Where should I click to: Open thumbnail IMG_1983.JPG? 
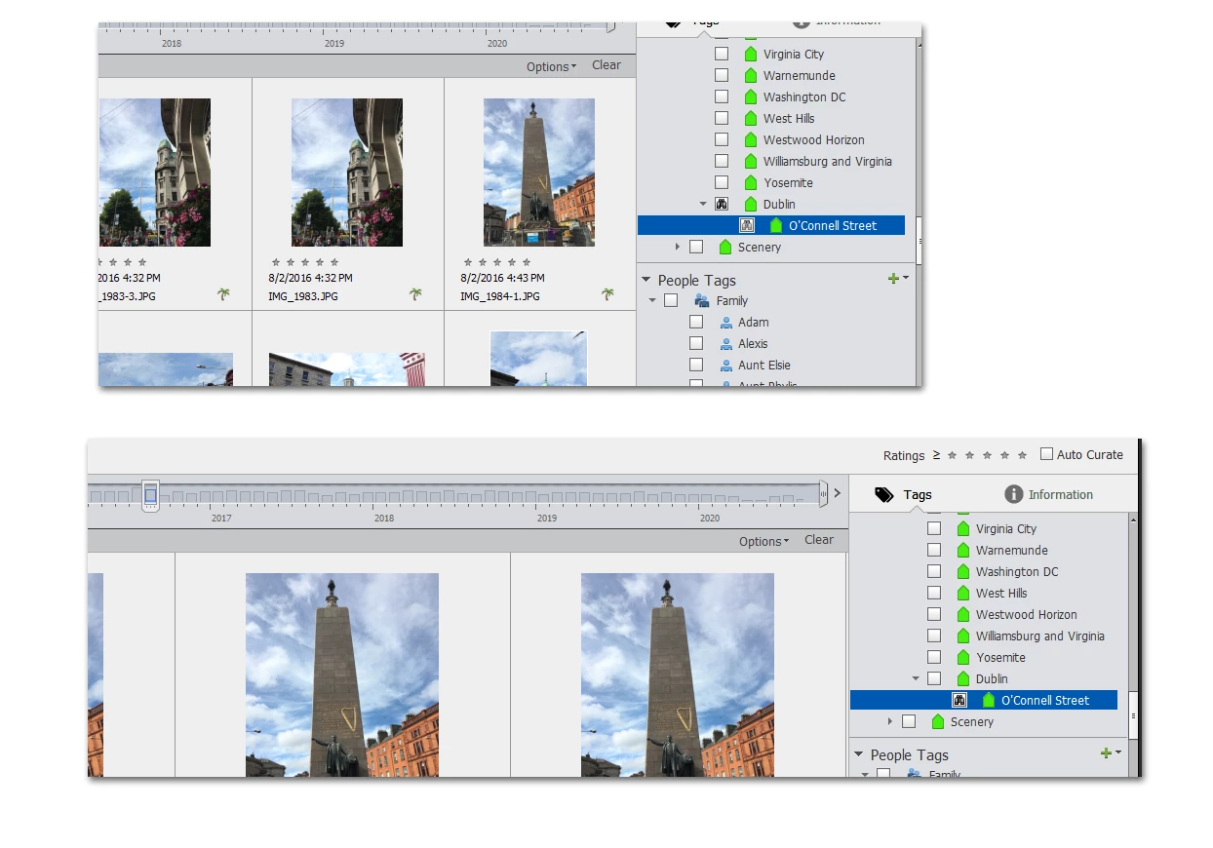click(347, 173)
